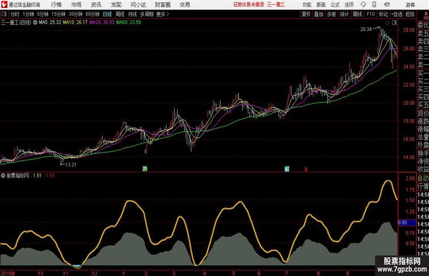Viewport: 429px width, 276px height.
Task: Click the 标记 mark button
Action: 383,14
